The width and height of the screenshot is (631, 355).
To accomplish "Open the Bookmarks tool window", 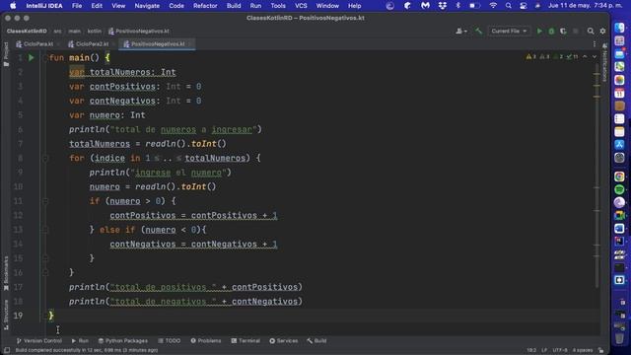I will pyautogui.click(x=6, y=273).
